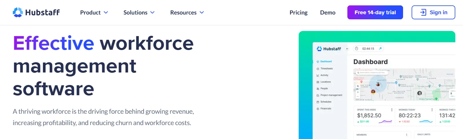The height and width of the screenshot is (139, 463).
Task: Click the Daily Limits card title
Action: [x=424, y=134]
